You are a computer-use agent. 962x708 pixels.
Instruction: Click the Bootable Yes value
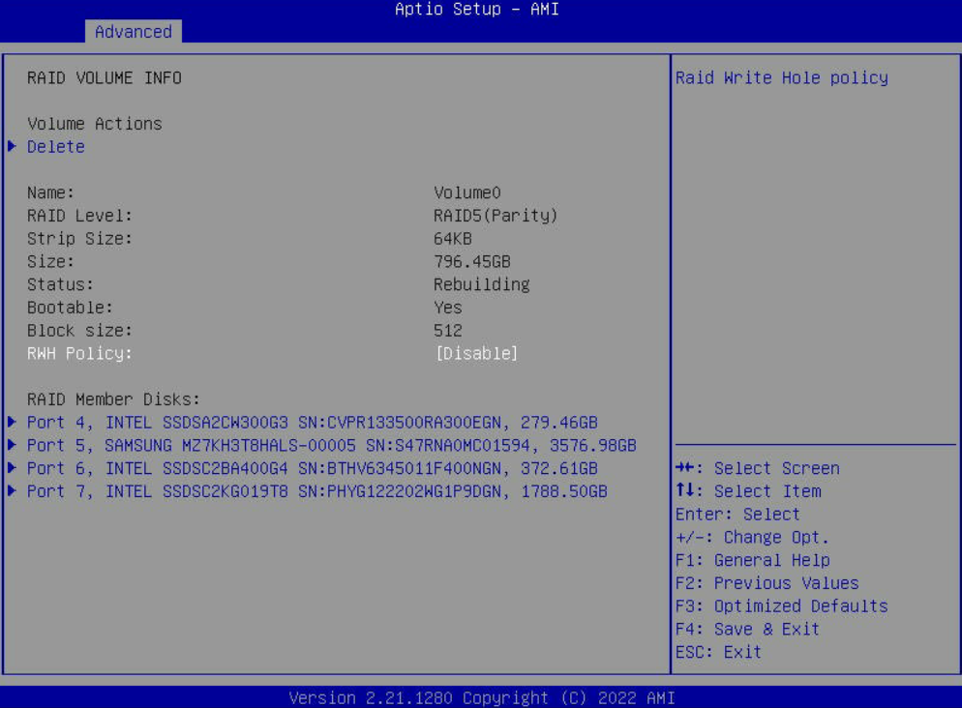(x=448, y=308)
